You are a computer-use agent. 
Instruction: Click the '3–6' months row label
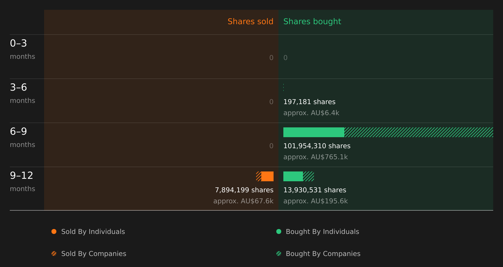(18, 87)
